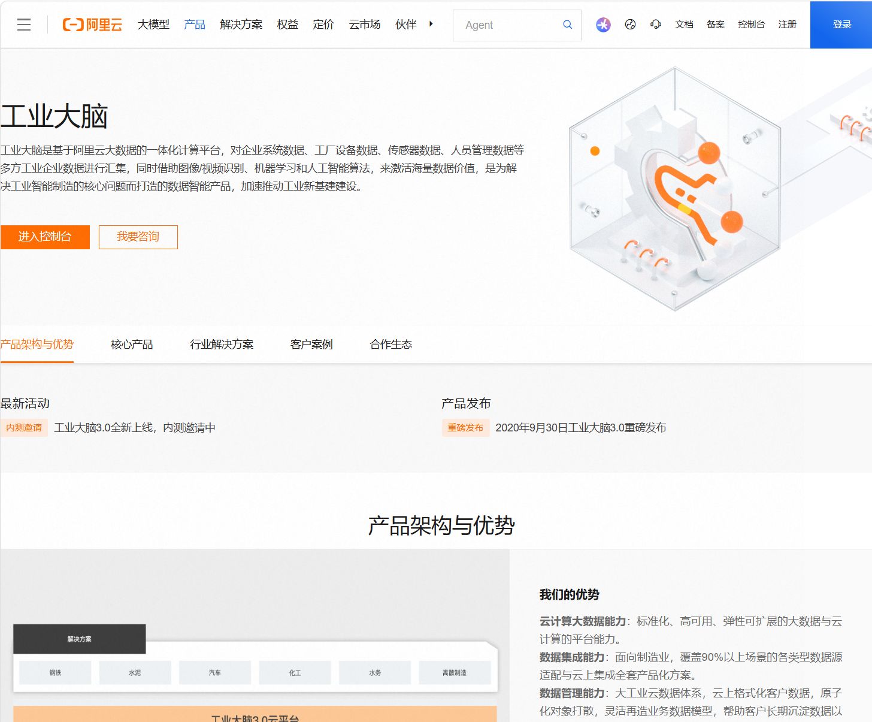Switch to the 合作生态 tab
Image resolution: width=872 pixels, height=722 pixels.
coord(391,345)
